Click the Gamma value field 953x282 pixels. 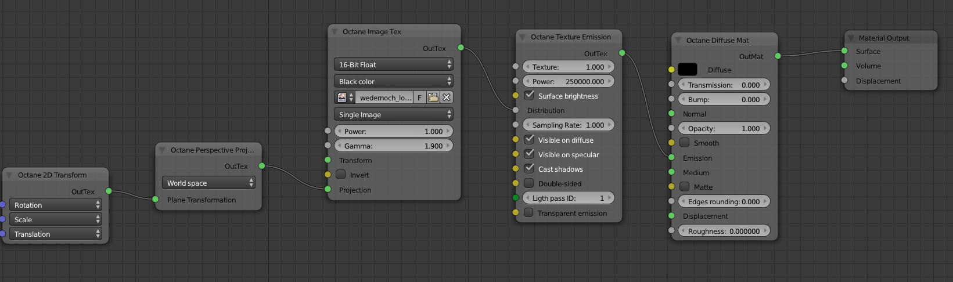pyautogui.click(x=393, y=146)
